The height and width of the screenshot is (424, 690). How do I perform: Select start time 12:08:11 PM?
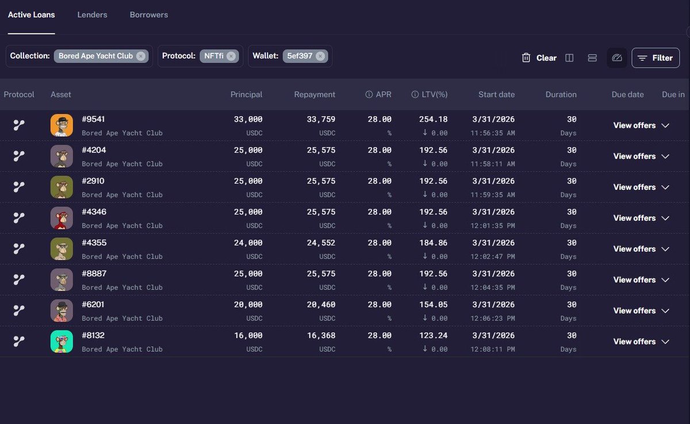pyautogui.click(x=493, y=349)
